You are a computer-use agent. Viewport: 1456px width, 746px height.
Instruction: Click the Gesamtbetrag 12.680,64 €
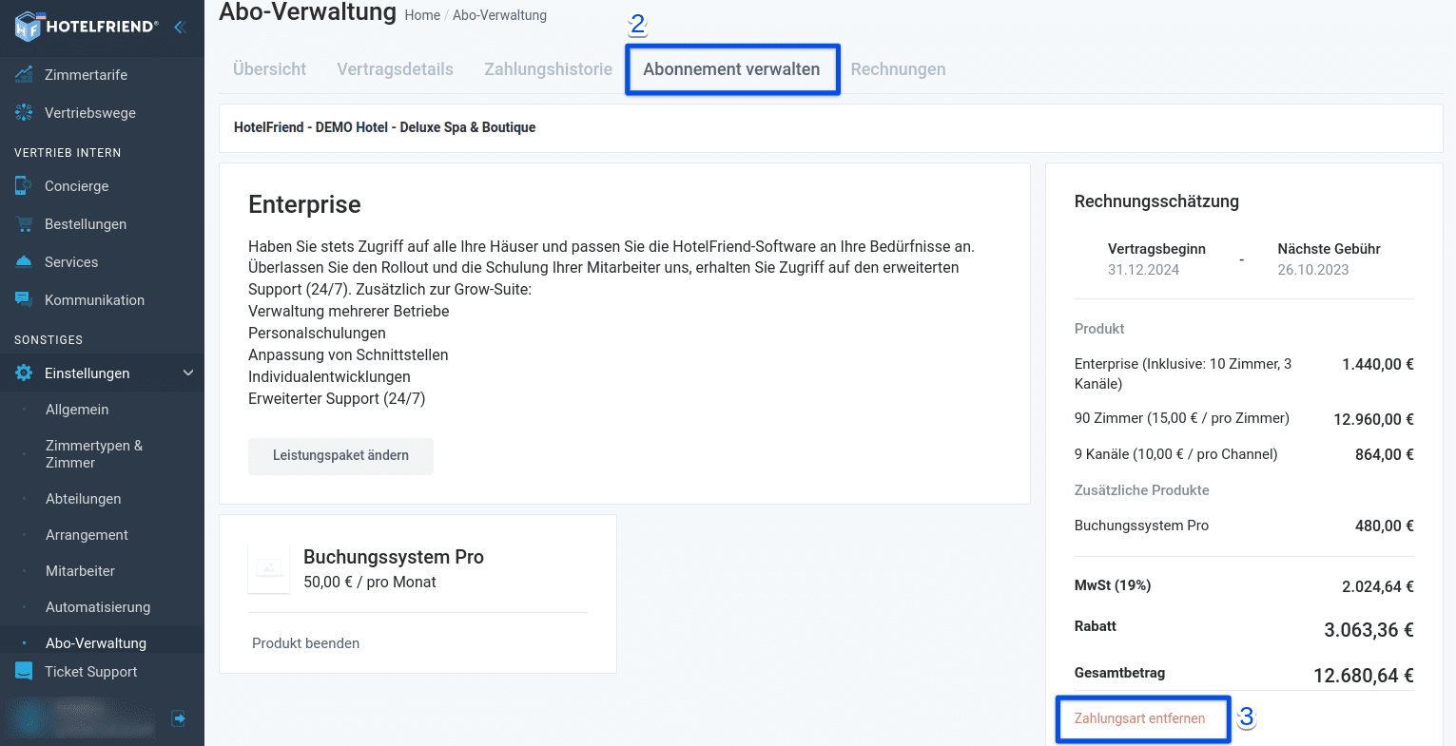pos(1364,676)
